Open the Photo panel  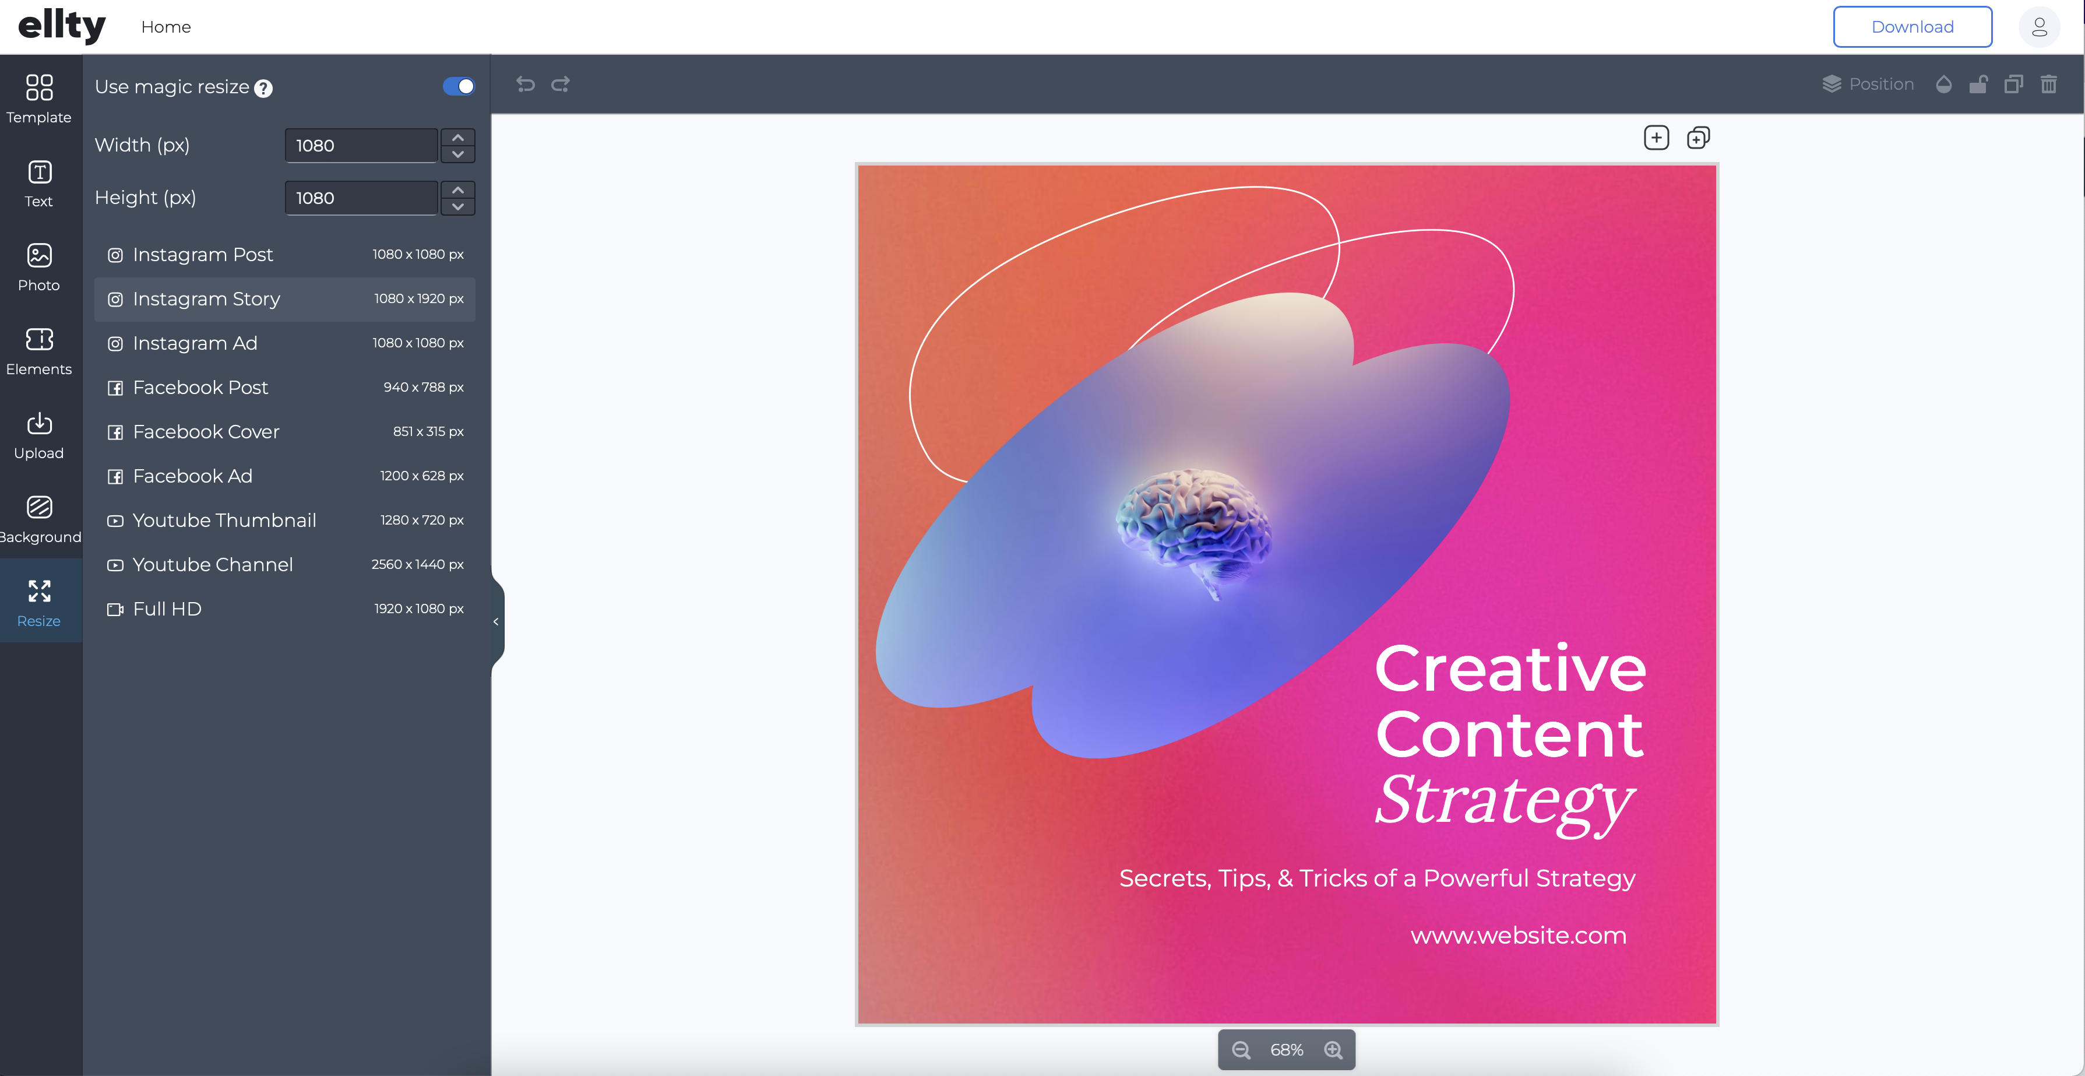click(38, 267)
